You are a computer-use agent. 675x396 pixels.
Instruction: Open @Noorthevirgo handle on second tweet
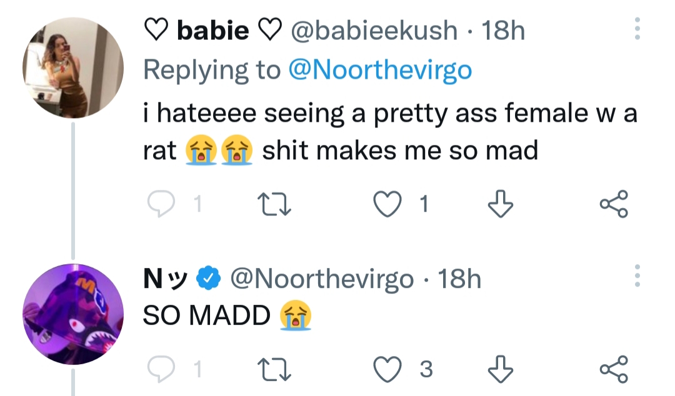(322, 279)
